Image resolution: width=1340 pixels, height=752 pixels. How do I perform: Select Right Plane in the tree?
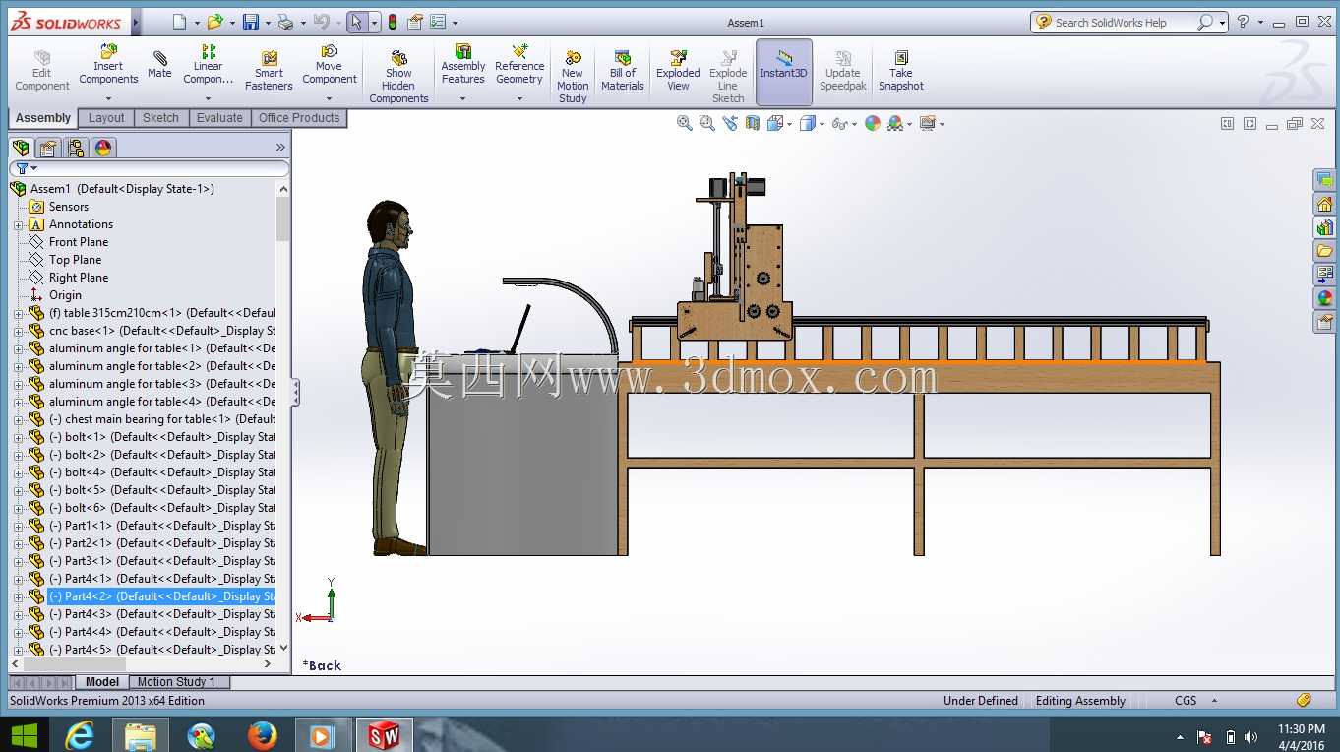pos(79,278)
